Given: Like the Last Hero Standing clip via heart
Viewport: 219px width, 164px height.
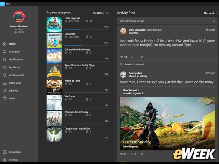Looking at the screenshot, I should (122, 154).
